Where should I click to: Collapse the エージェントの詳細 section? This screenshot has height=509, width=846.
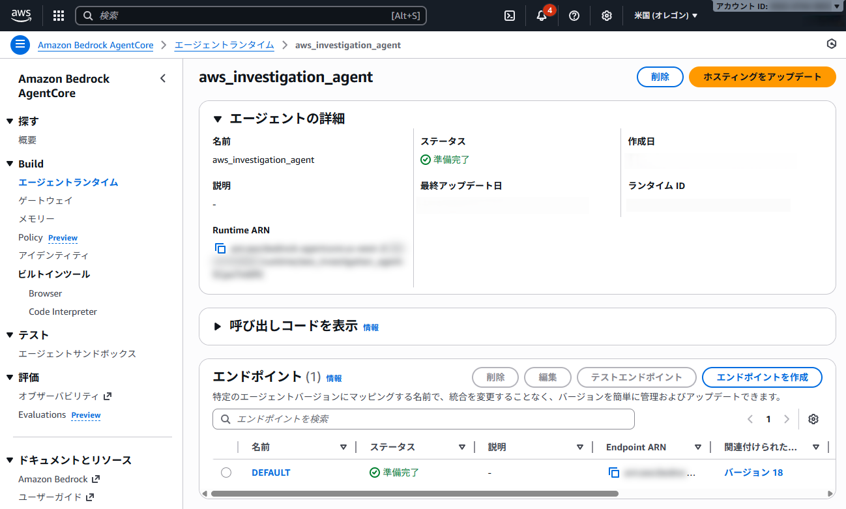218,118
